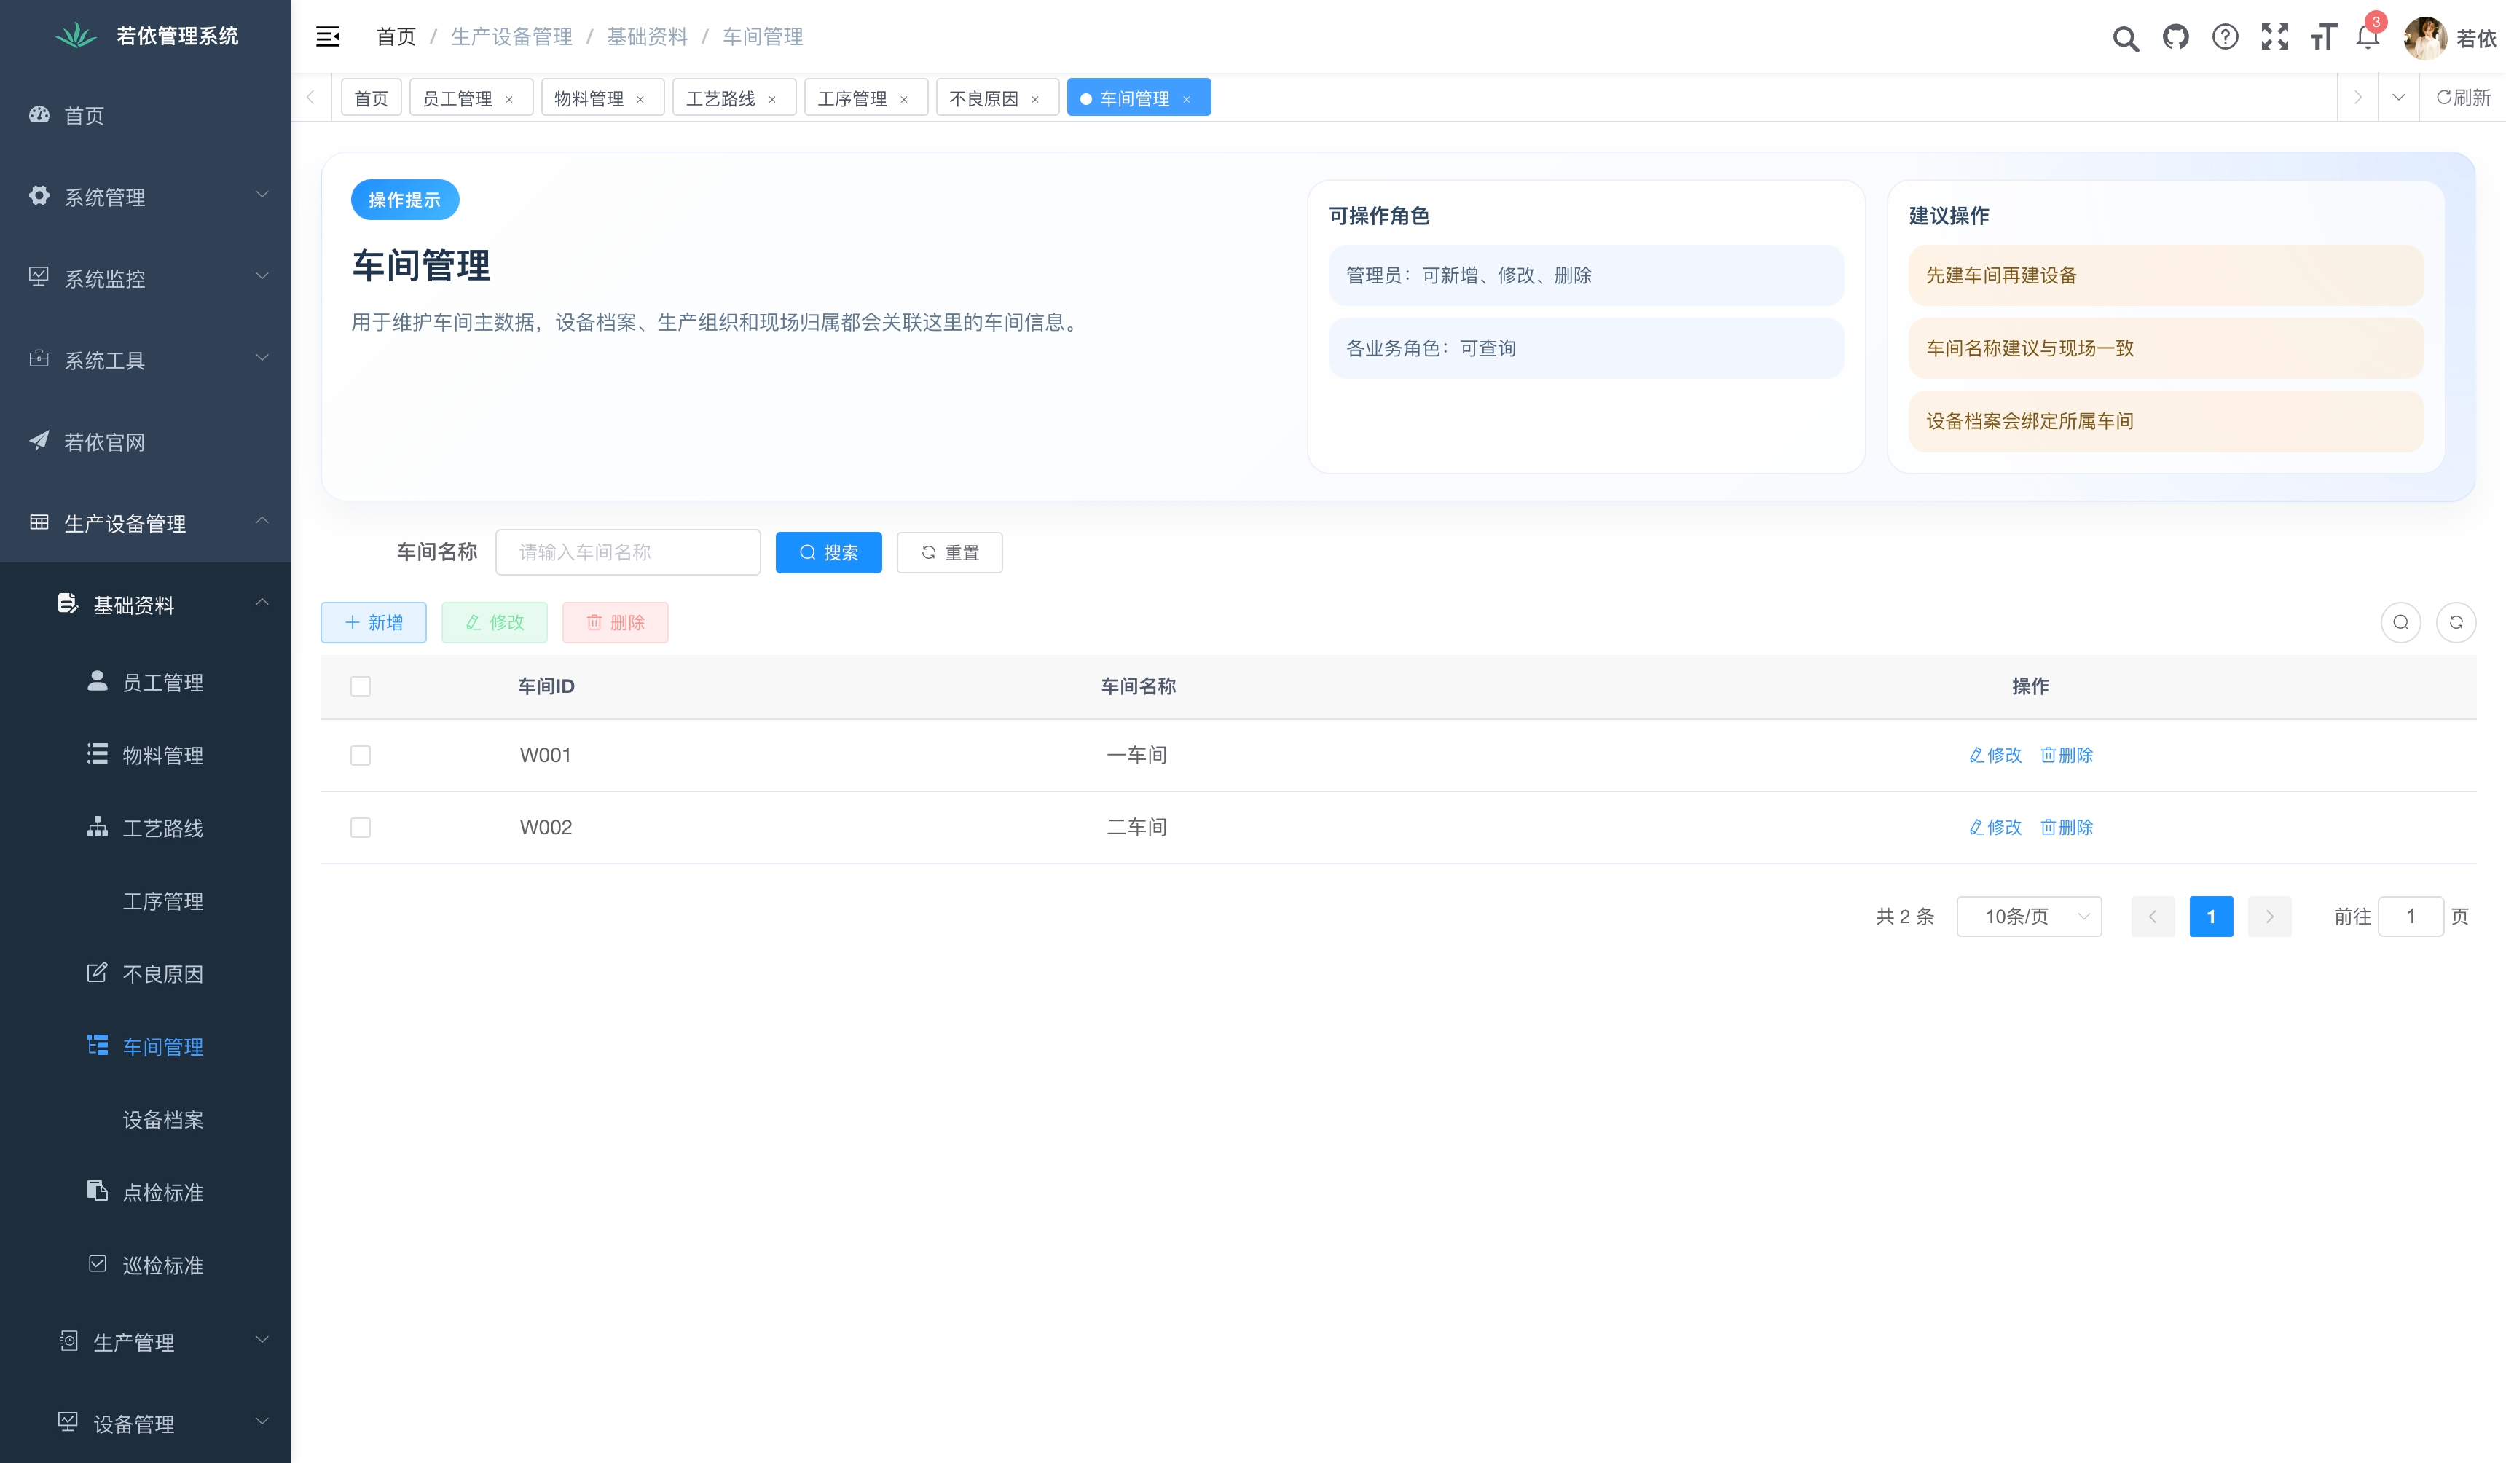
Task: Delete the W001 row via 删除
Action: point(2067,755)
